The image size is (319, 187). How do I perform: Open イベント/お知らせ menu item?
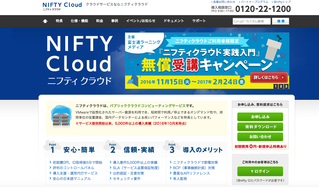click(140, 21)
